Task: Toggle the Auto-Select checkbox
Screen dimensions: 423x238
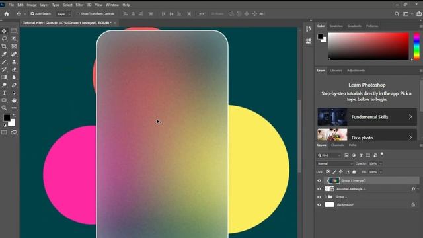Action: click(x=32, y=13)
